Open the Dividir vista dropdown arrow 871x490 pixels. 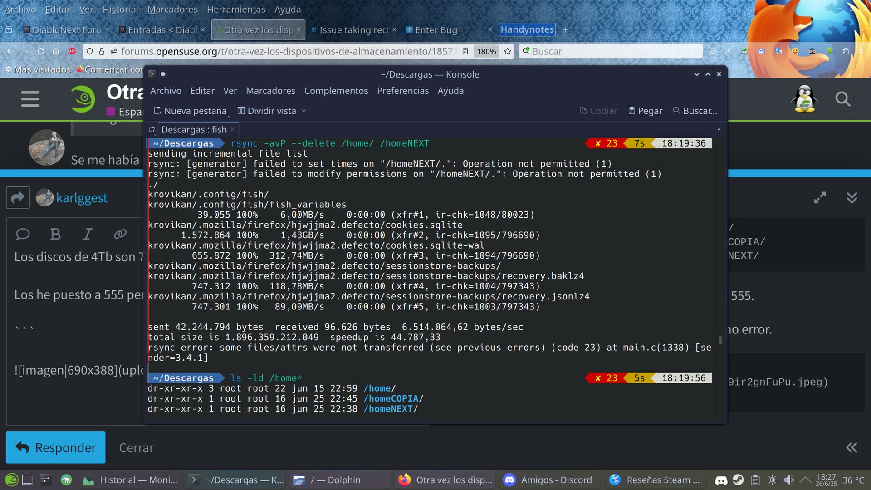point(304,111)
